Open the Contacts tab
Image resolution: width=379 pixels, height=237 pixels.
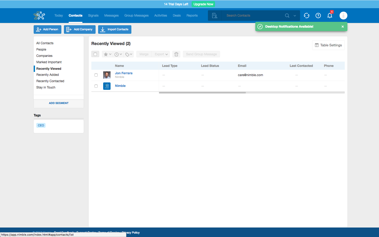(x=76, y=16)
